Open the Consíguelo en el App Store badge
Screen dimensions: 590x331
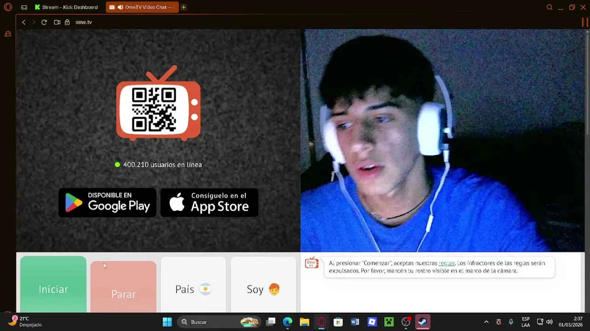click(209, 202)
